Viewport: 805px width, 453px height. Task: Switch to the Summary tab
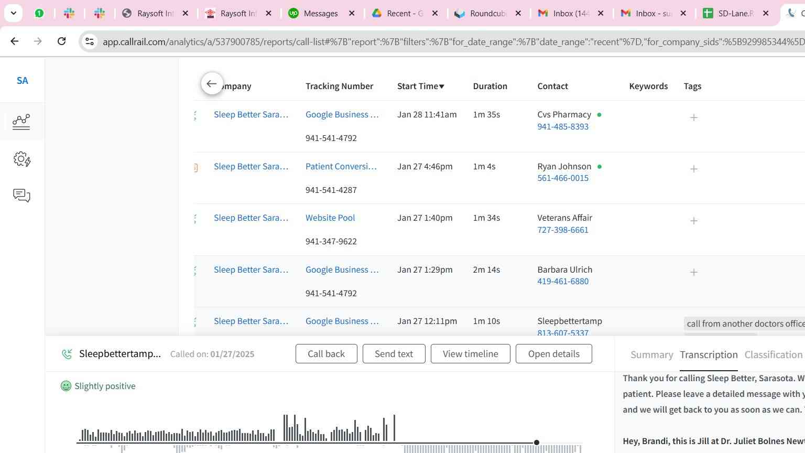651,355
